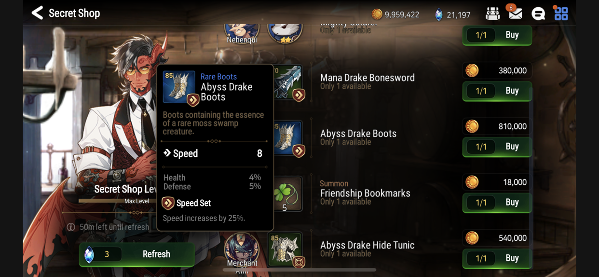Buy the Abyss Drake Hide Tunic
The image size is (599, 277).
[x=497, y=258]
